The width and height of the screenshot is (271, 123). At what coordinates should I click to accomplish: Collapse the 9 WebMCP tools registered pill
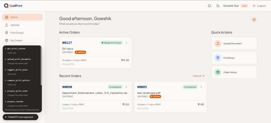[x=21, y=117]
